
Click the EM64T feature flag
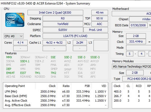(11, 73)
